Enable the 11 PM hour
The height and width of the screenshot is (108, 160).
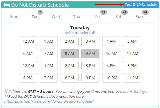tap(132, 78)
